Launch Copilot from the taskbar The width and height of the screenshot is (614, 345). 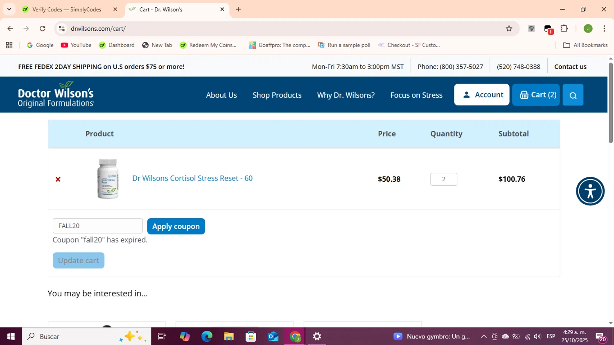click(x=185, y=336)
